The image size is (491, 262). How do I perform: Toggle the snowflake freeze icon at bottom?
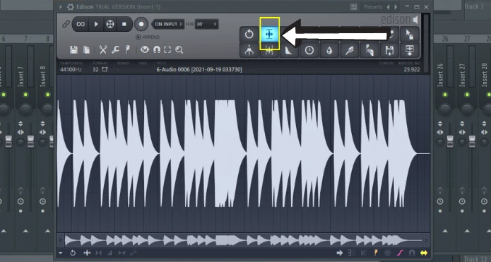point(388,253)
